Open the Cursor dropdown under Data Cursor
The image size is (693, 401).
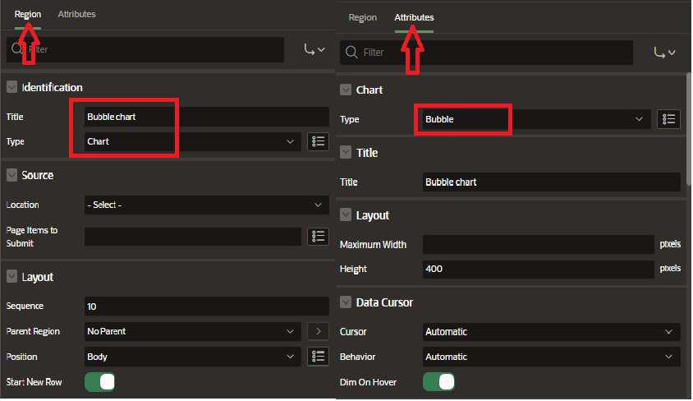point(551,332)
